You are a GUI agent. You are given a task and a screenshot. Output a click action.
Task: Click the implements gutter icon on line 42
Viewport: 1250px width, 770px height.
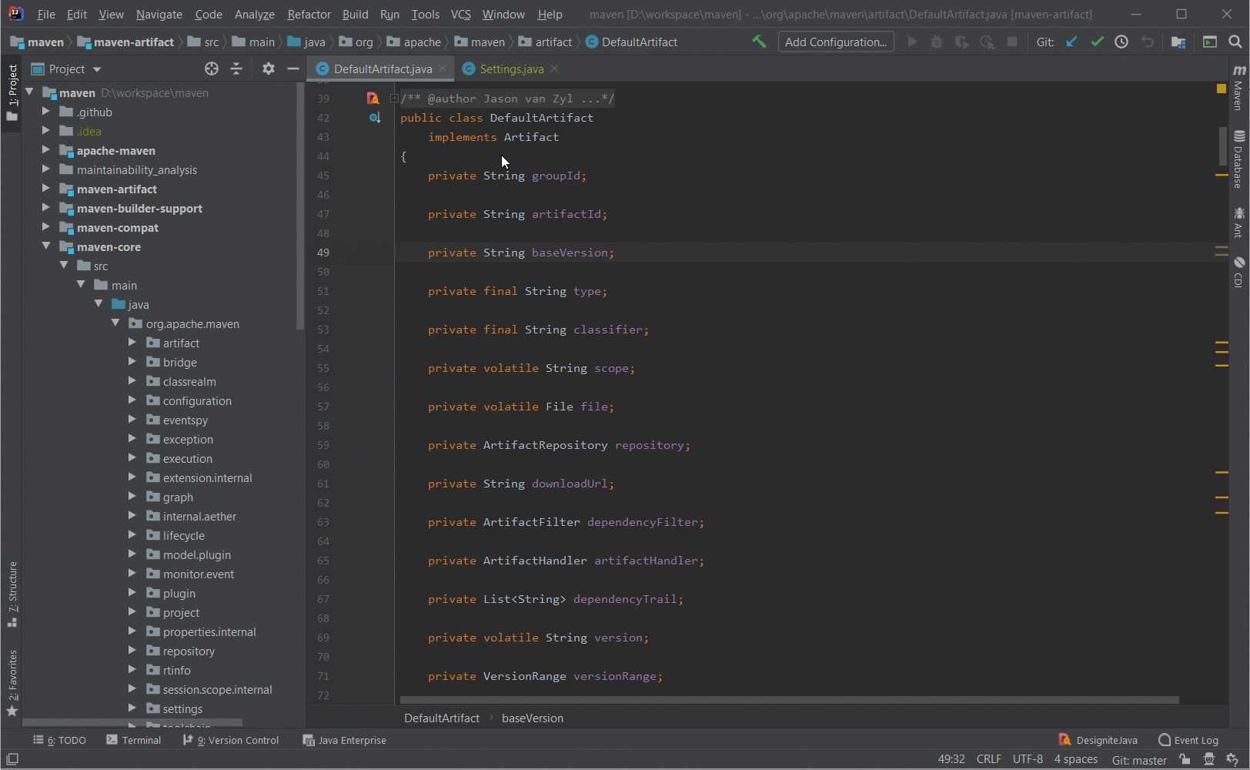click(374, 118)
